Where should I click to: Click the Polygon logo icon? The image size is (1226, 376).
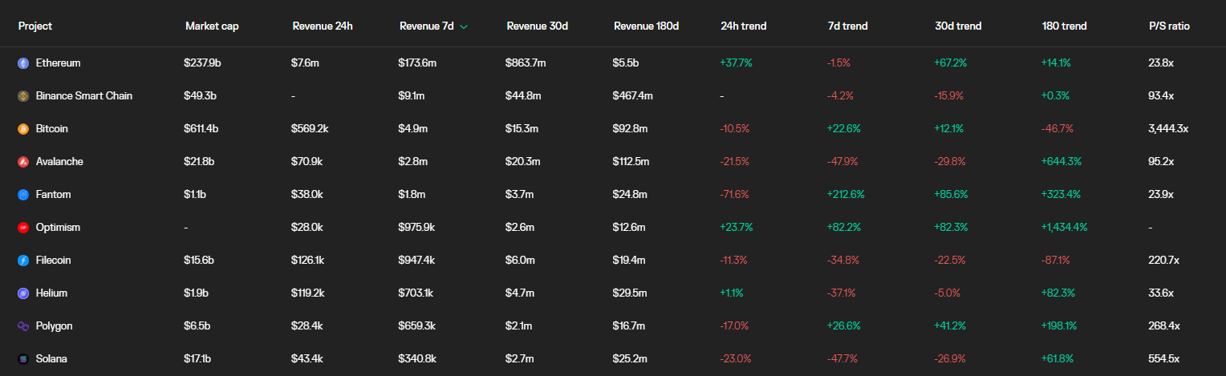click(23, 326)
